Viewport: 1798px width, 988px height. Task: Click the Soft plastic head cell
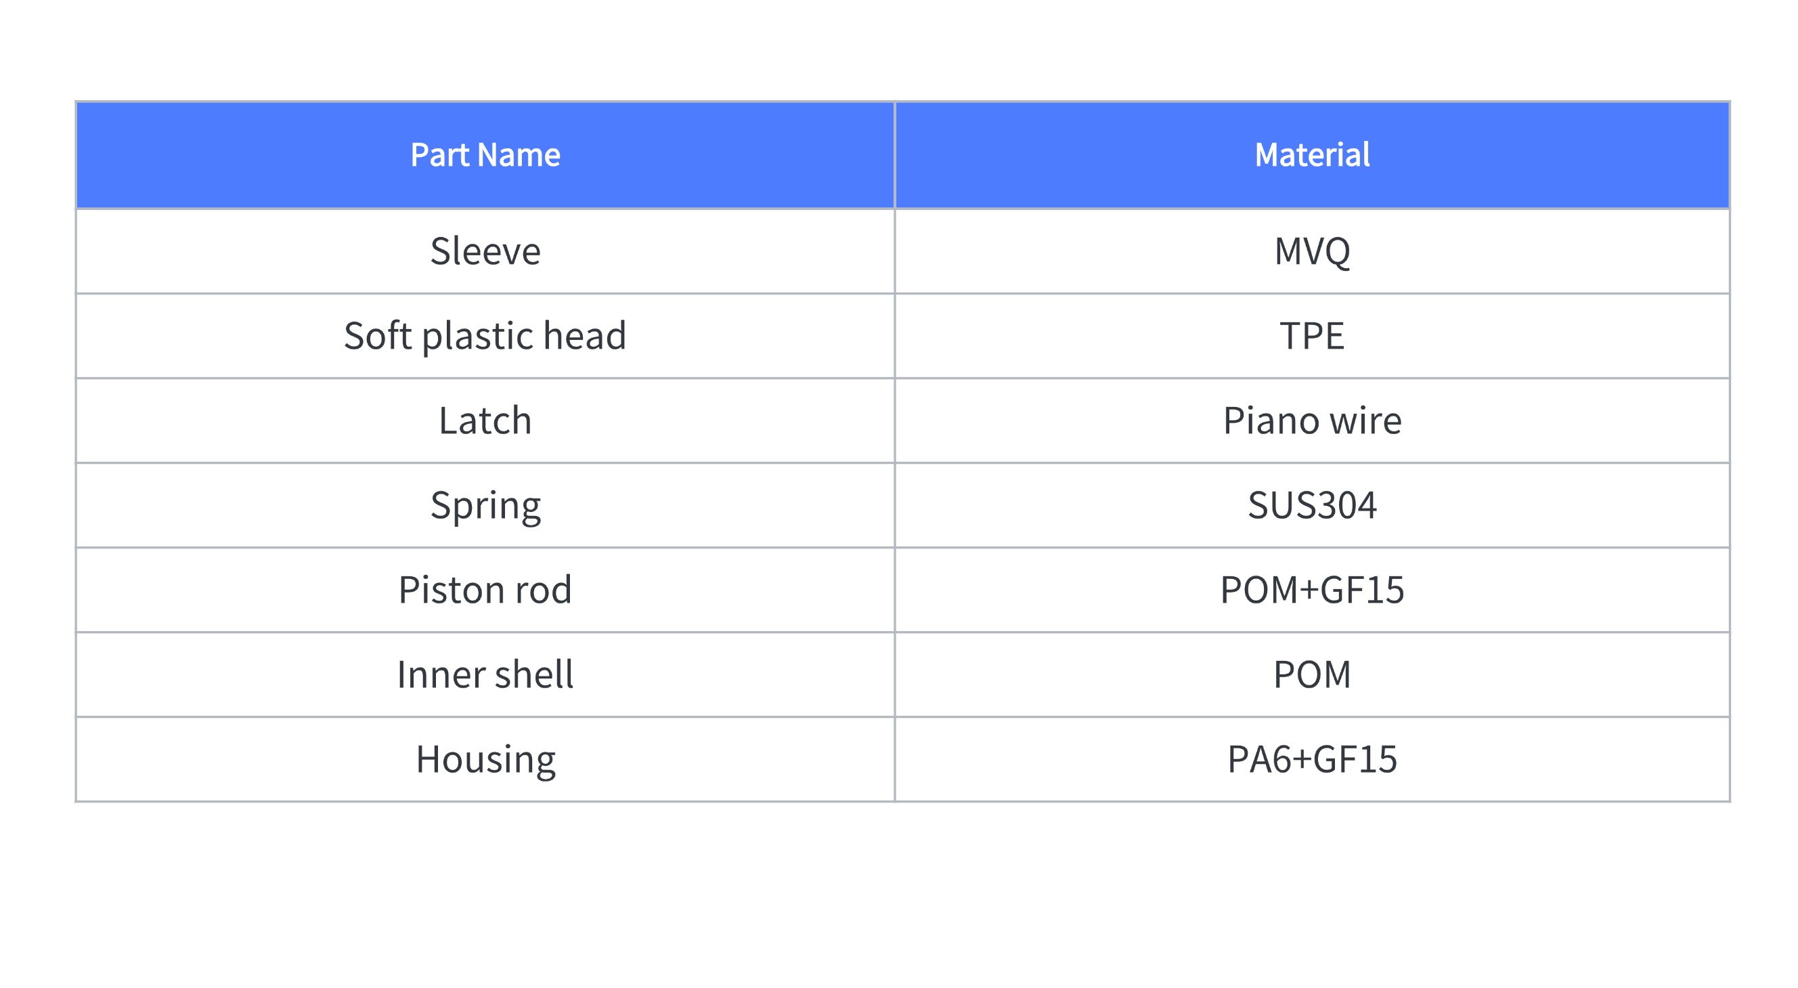485,336
